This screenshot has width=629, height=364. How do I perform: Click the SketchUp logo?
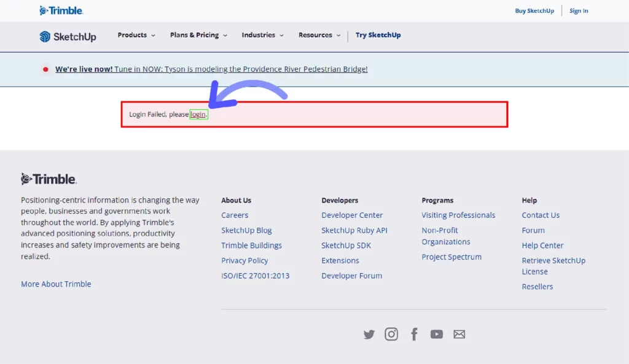pyautogui.click(x=68, y=36)
